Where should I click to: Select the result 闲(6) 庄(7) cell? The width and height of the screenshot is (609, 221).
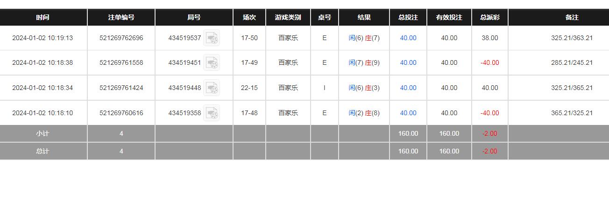point(364,38)
